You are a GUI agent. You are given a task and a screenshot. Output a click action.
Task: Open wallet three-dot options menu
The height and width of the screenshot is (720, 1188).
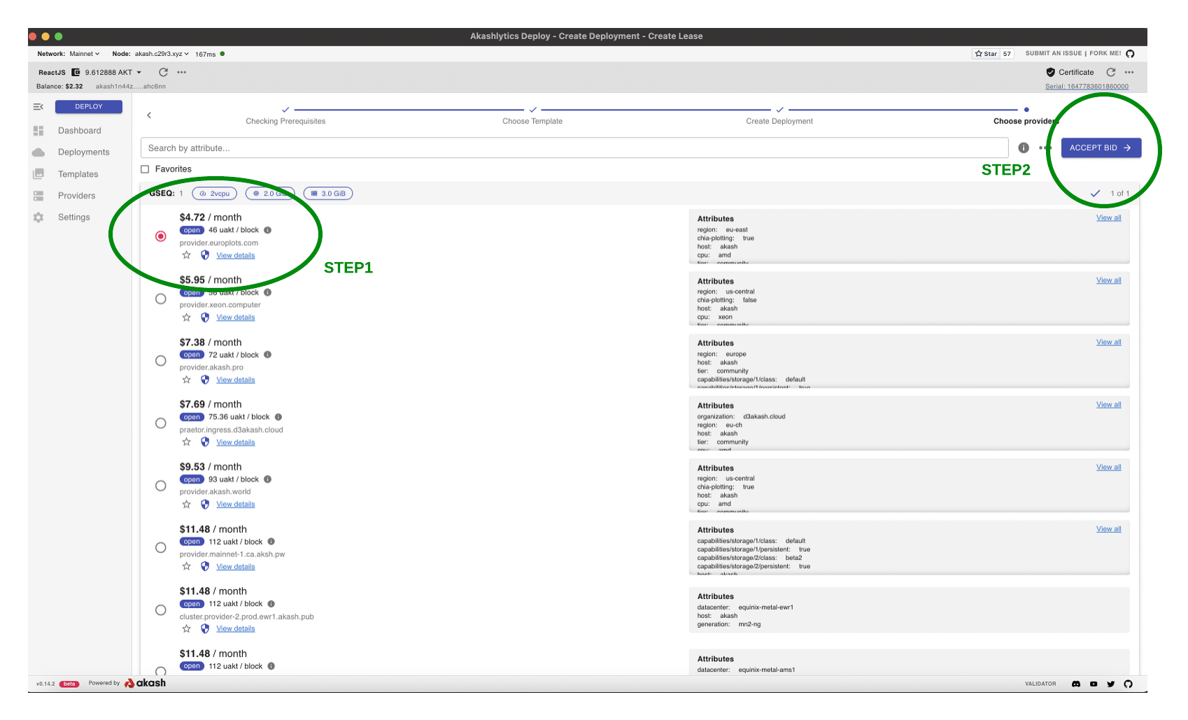[182, 72]
